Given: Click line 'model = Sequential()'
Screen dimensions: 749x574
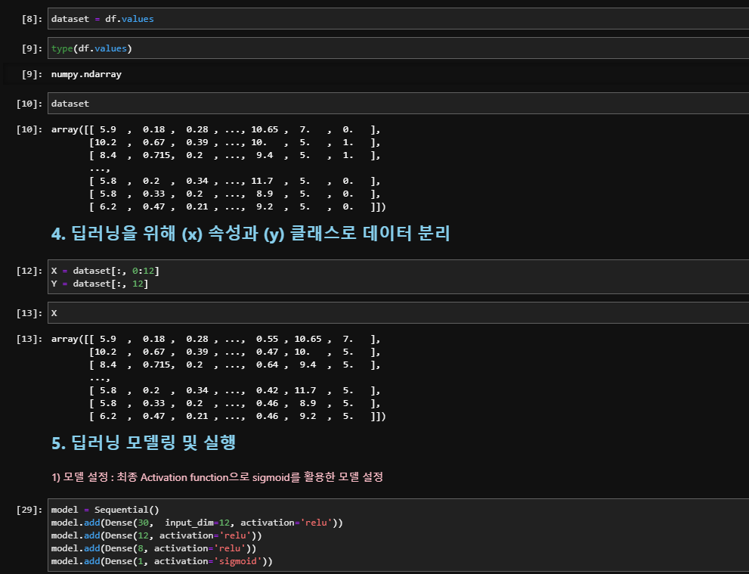Looking at the screenshot, I should (105, 510).
